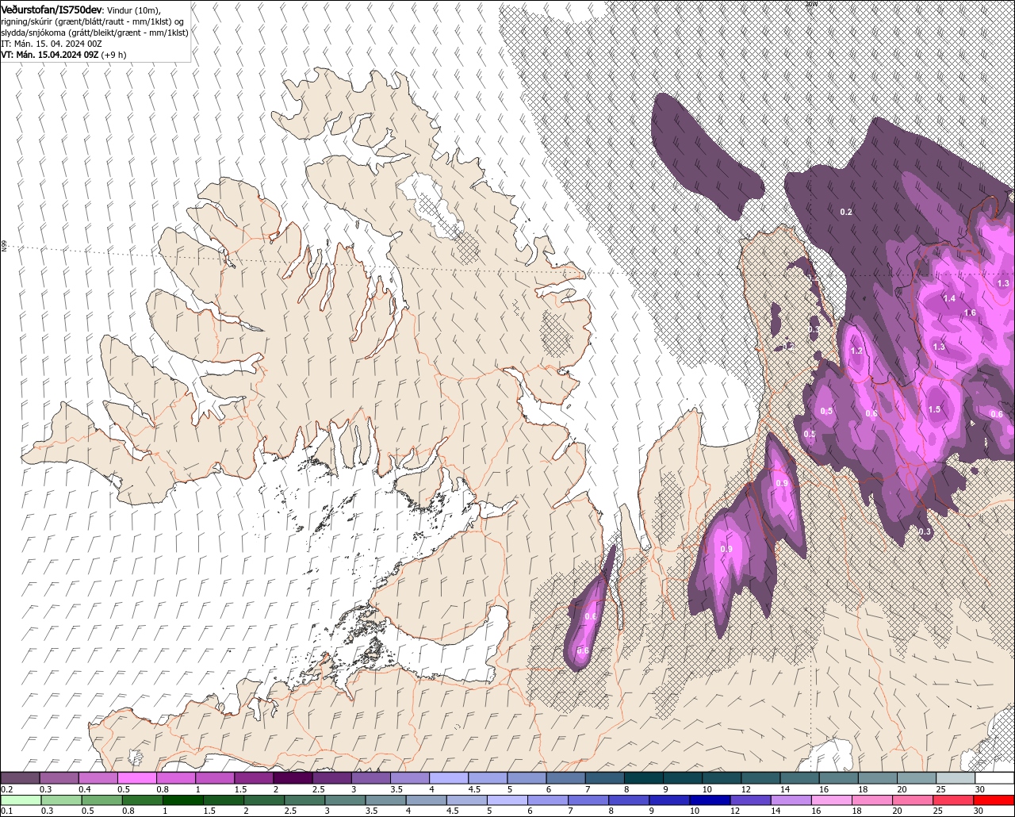Click the dark teal 8 swatch in upper scale

click(x=643, y=778)
